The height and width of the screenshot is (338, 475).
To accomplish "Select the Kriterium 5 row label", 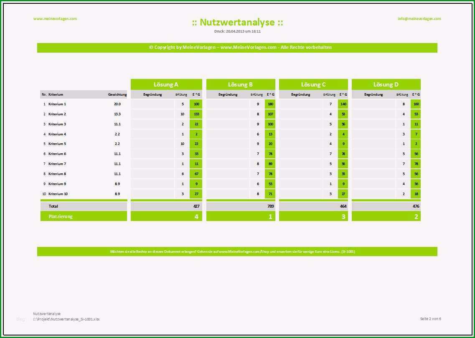I will point(57,144).
